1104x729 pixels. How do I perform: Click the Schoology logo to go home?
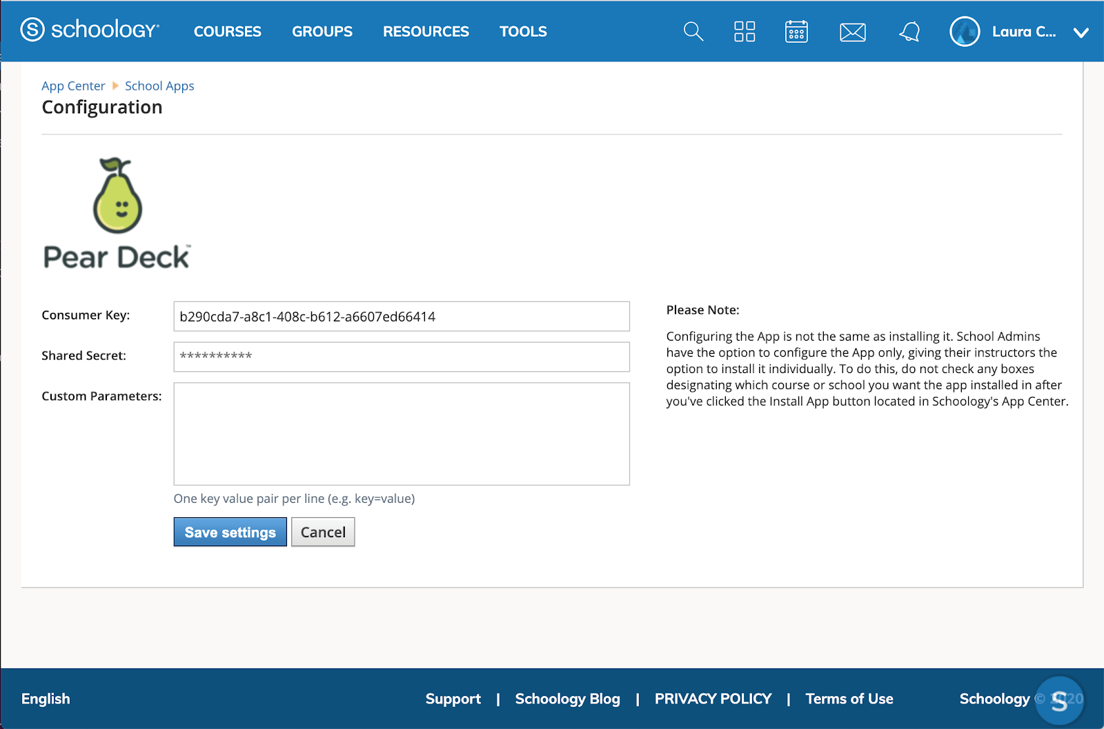[x=90, y=31]
